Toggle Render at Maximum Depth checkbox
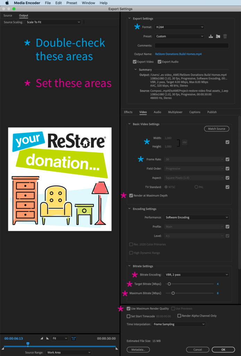This screenshot has width=241, height=356. pyautogui.click(x=131, y=195)
